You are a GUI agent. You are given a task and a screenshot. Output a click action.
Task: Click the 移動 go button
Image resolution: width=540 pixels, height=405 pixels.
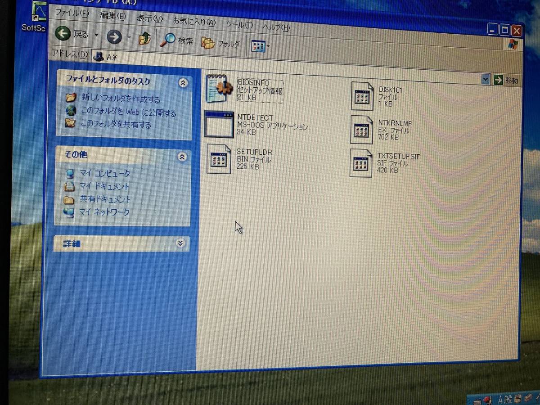[506, 81]
